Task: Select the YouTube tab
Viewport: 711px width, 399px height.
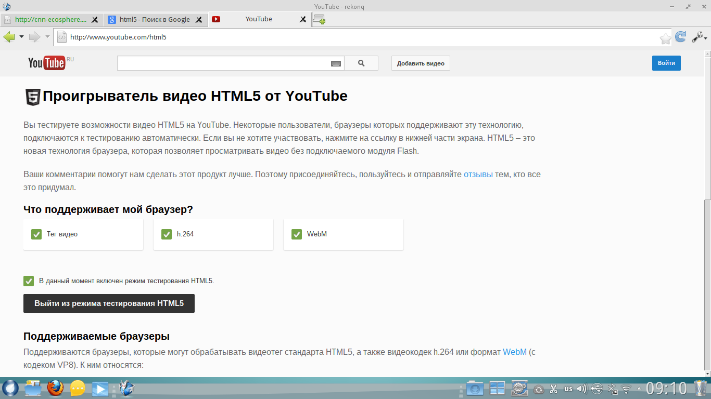Action: (259, 19)
